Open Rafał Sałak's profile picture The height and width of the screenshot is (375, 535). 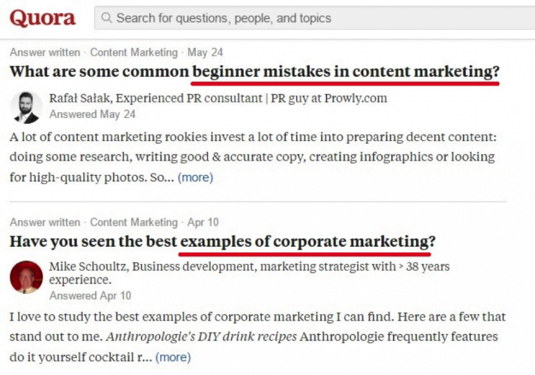26,107
